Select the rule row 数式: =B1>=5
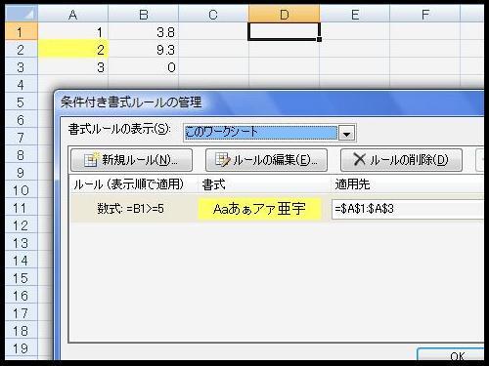489x366 pixels. [x=277, y=209]
